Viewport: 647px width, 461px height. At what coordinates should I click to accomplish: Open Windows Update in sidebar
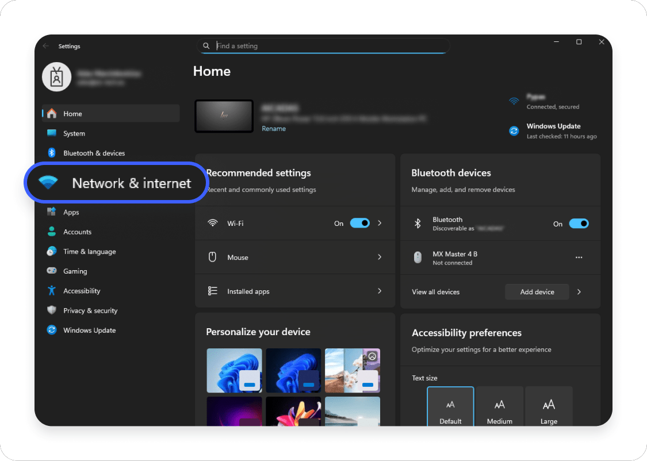pos(111,331)
